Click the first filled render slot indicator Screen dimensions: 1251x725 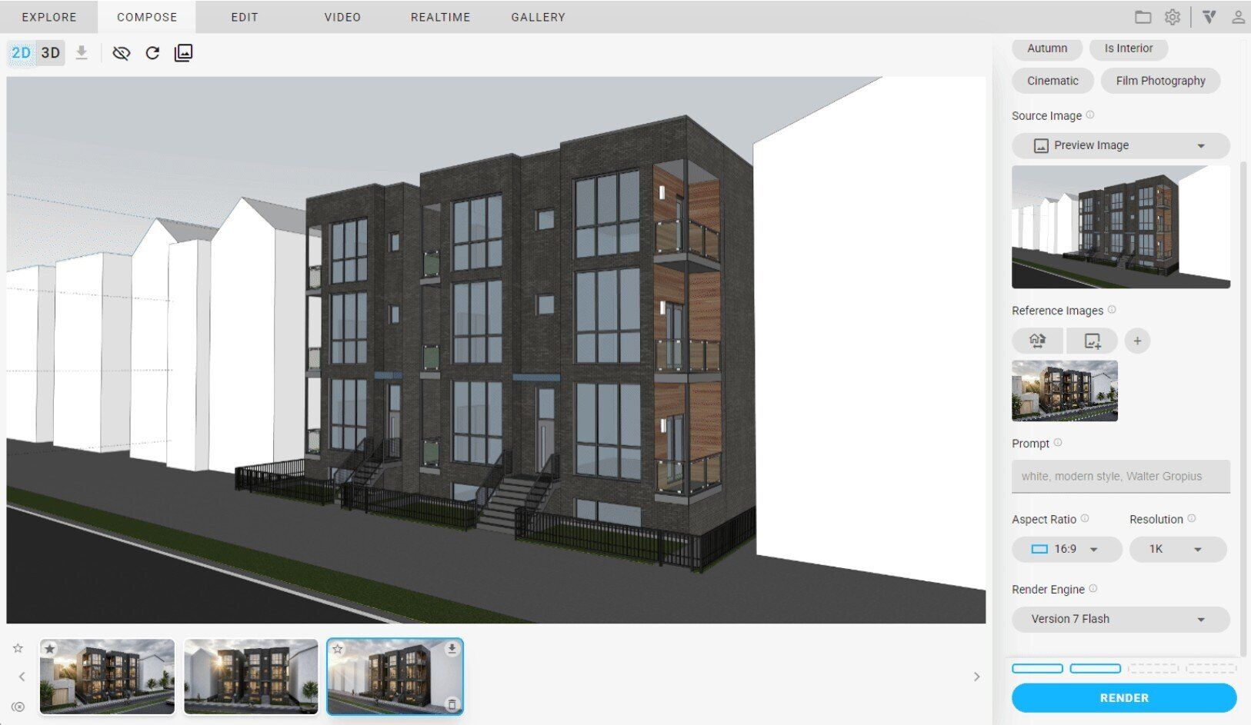pos(1037,669)
